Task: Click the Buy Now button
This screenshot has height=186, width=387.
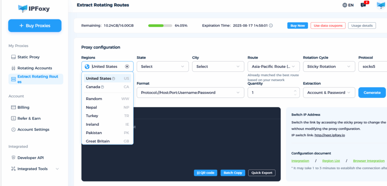Action: click(x=297, y=26)
